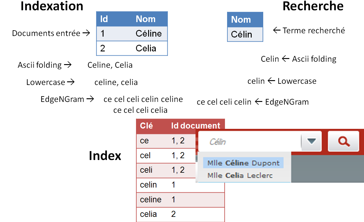Select the Céline row in the documents table
This screenshot has width=364, height=222.
[132, 34]
